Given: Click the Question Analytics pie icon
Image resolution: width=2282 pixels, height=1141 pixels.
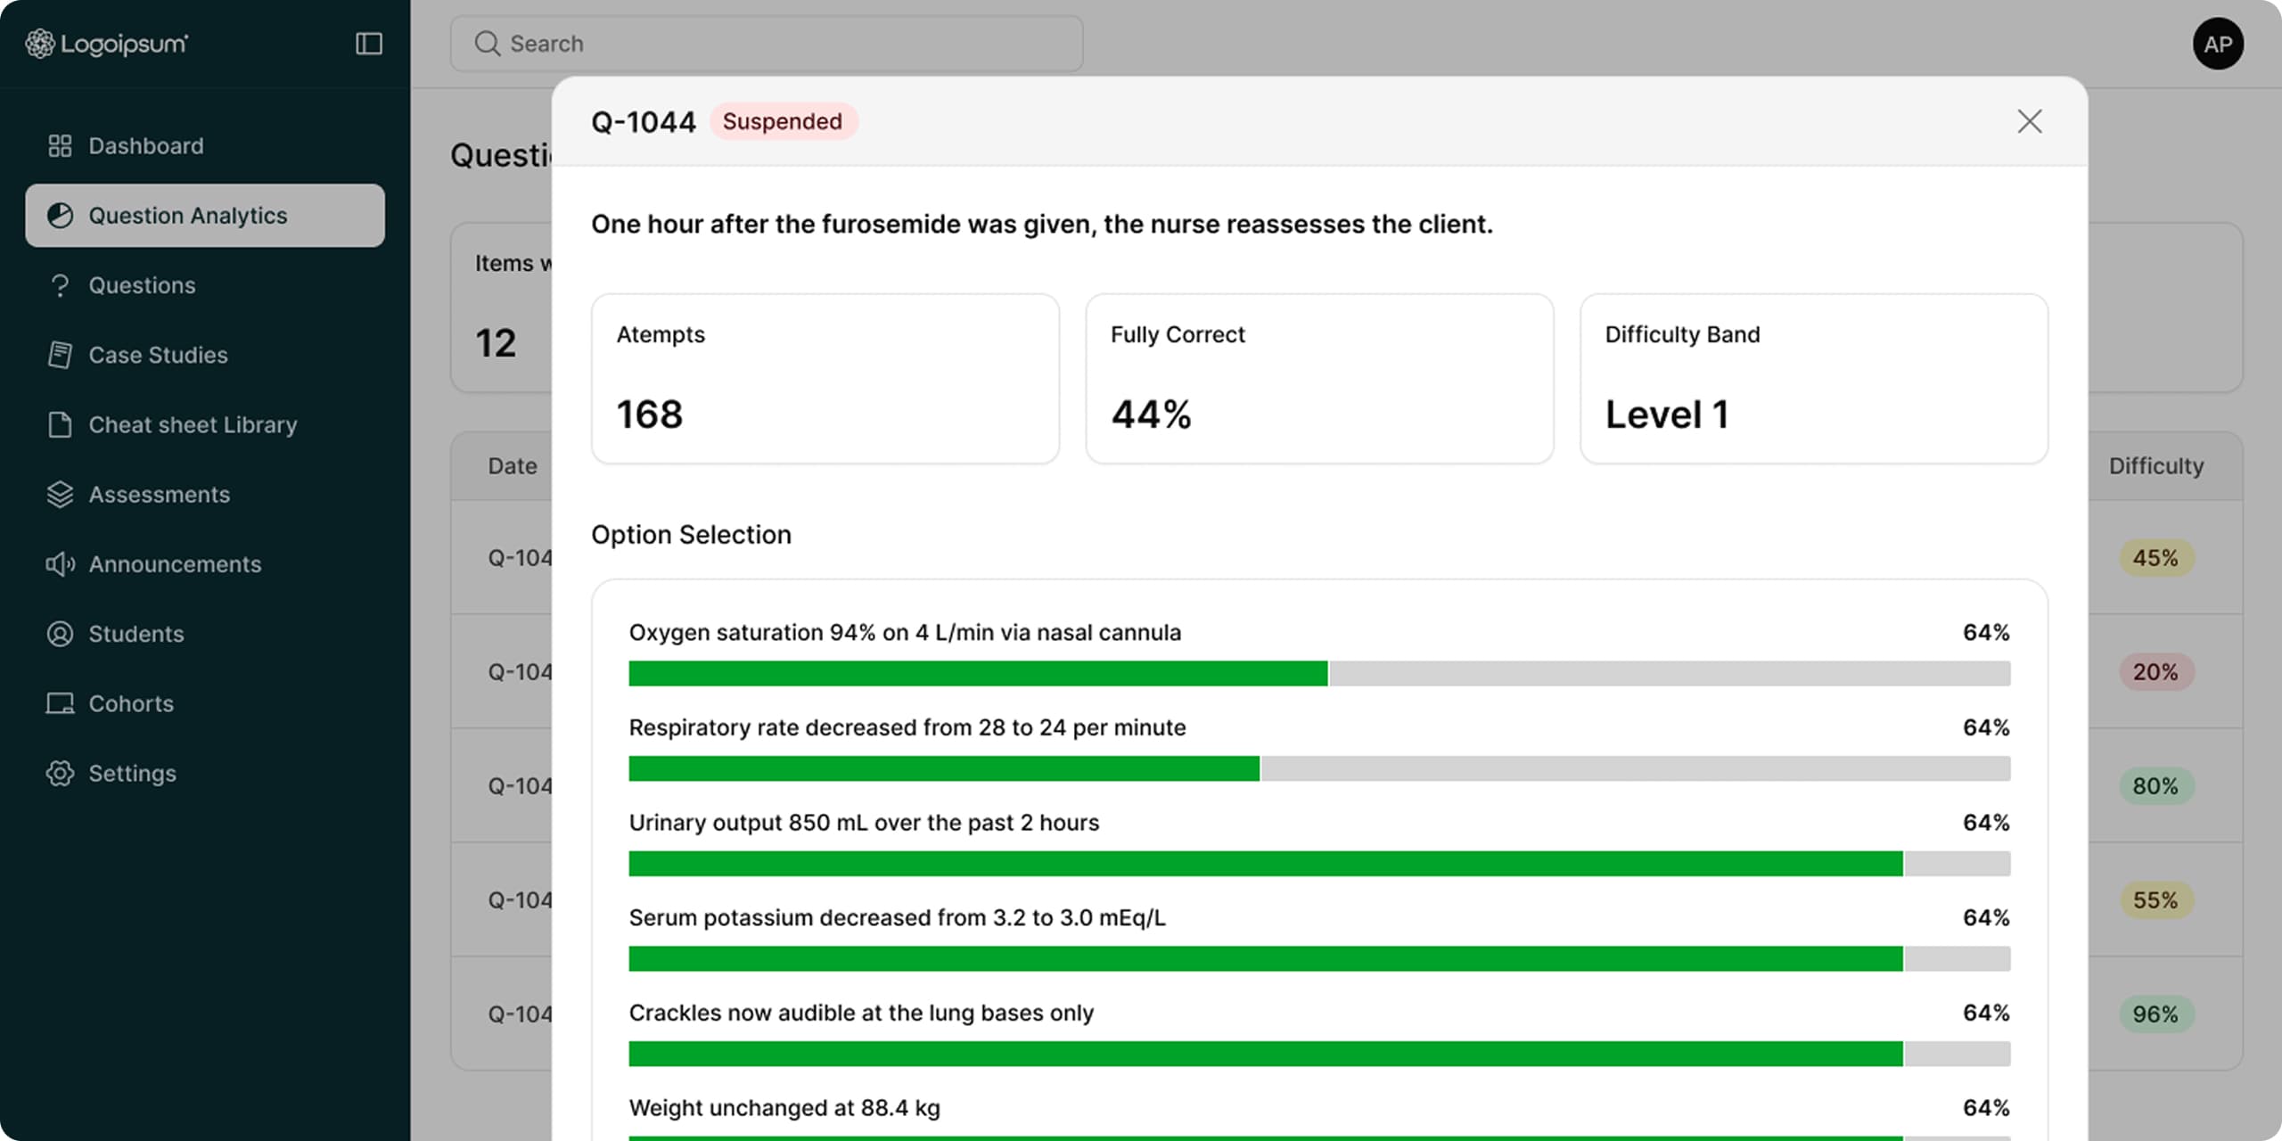Looking at the screenshot, I should point(60,215).
